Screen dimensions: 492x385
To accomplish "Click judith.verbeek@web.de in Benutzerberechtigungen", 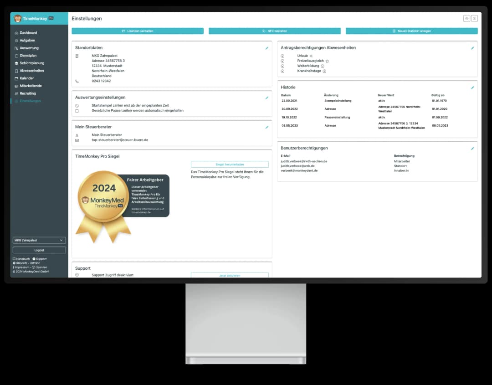I will click(x=297, y=166).
